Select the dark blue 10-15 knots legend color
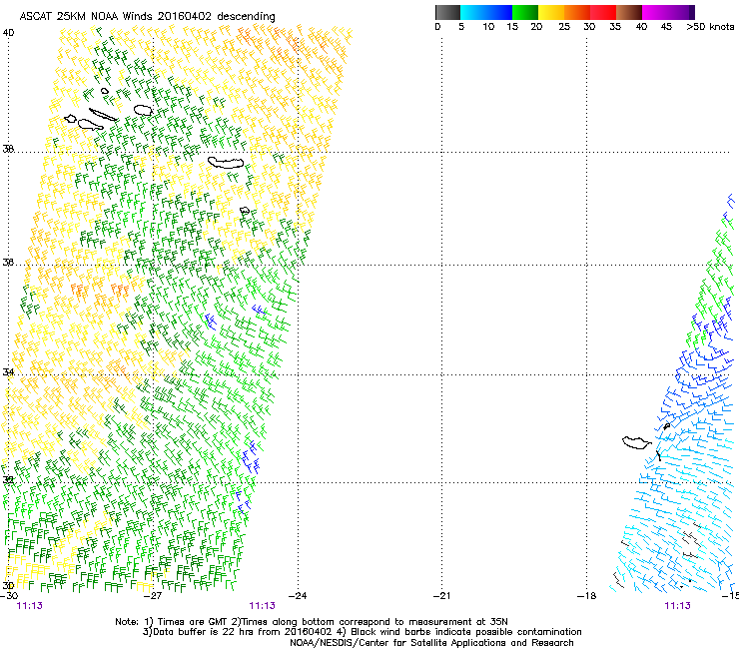The height and width of the screenshot is (649, 739). 499,12
